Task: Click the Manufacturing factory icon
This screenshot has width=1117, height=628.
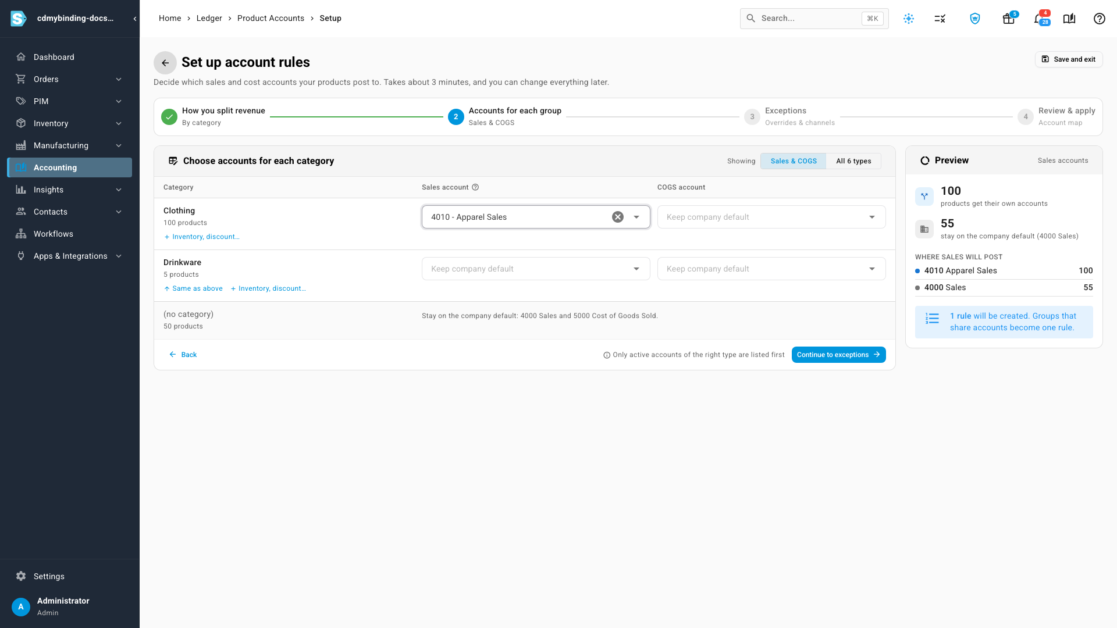Action: [x=21, y=145]
